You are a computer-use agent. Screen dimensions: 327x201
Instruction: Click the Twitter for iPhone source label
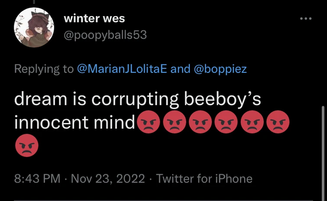tap(204, 178)
